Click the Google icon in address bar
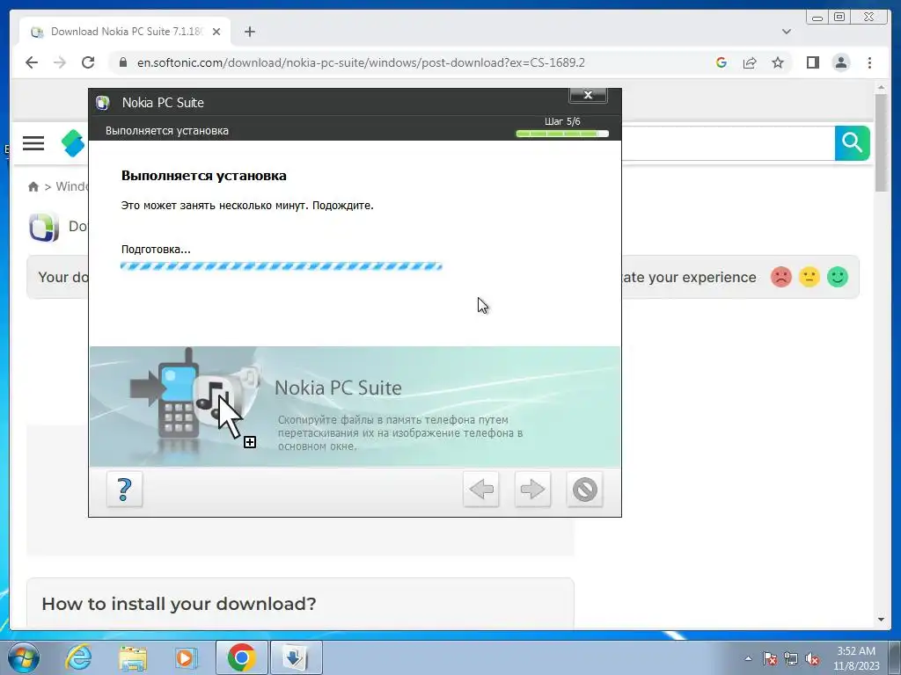 [x=722, y=62]
